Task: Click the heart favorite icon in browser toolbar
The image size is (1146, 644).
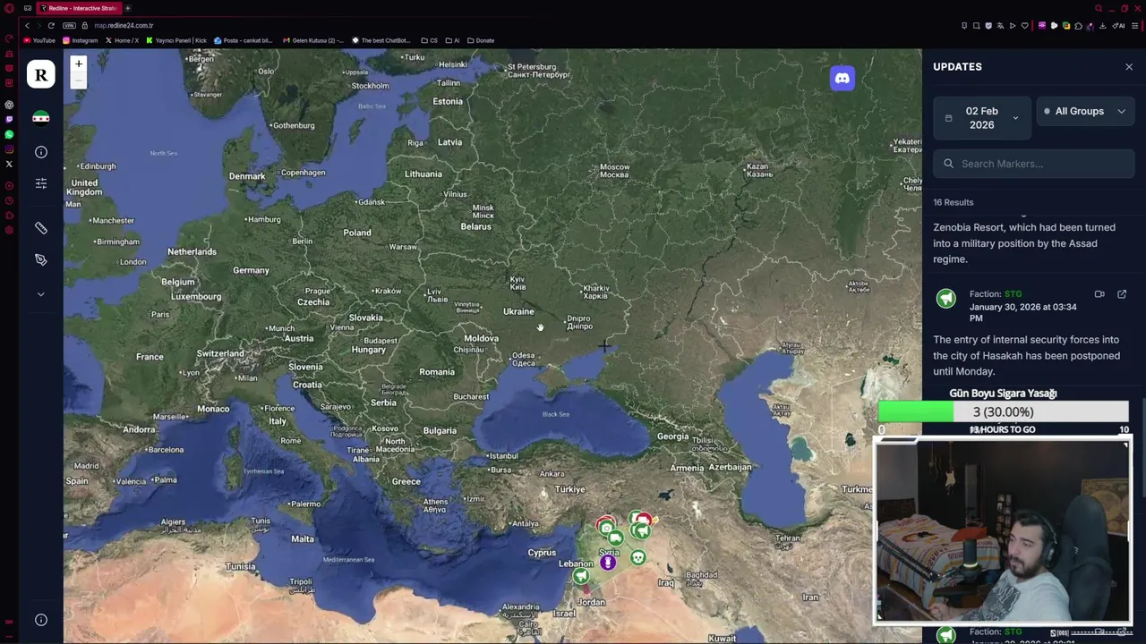Action: [1025, 25]
